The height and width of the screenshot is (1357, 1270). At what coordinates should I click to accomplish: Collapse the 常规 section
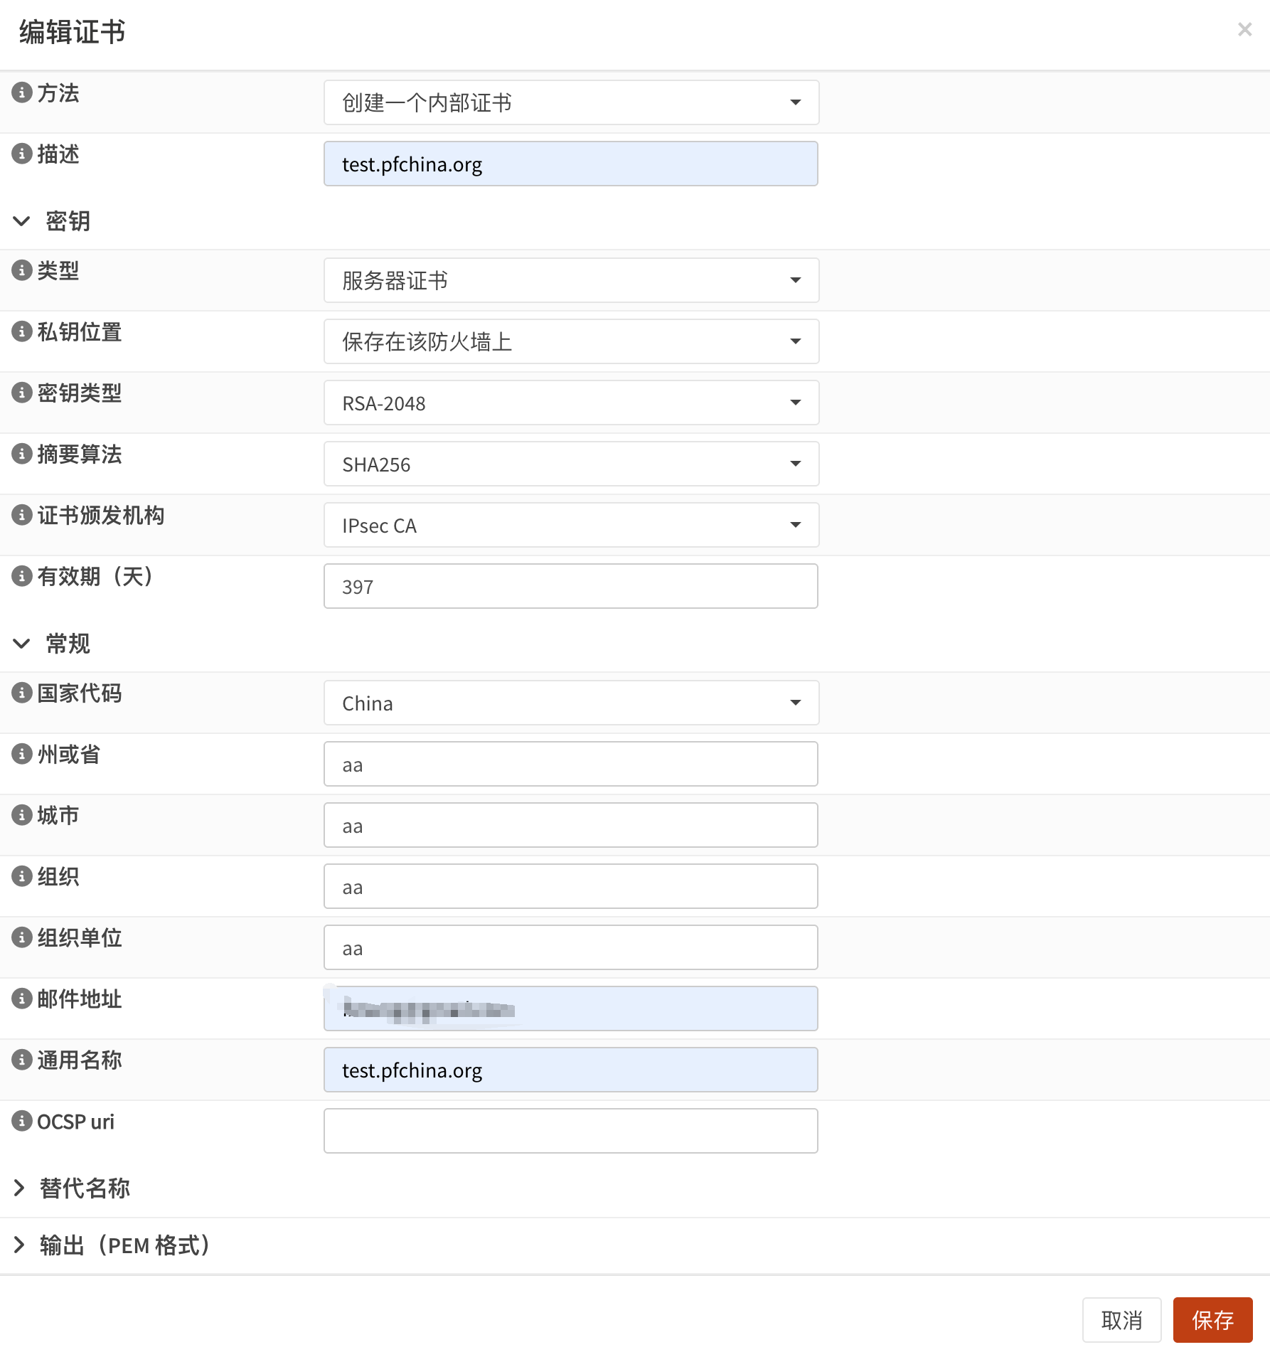22,644
